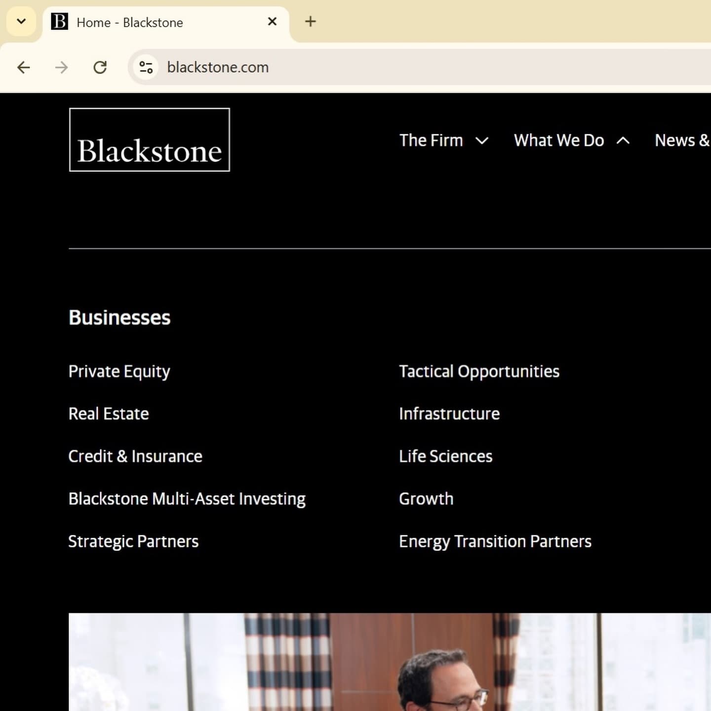Go forward to the next page
The height and width of the screenshot is (711, 711).
pyautogui.click(x=62, y=67)
